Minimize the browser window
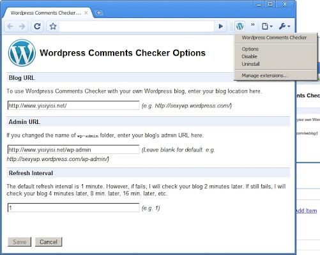The width and height of the screenshot is (320, 255). coord(259,4)
